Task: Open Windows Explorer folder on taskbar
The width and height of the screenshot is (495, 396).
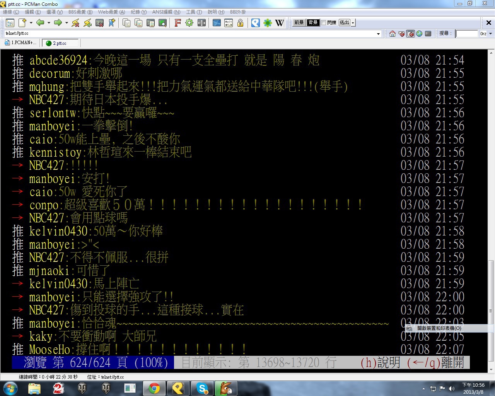Action: pyautogui.click(x=34, y=388)
